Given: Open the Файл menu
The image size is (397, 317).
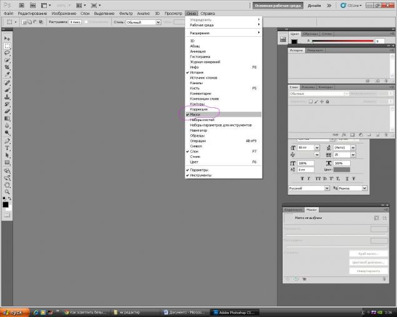Looking at the screenshot, I should click(x=8, y=13).
